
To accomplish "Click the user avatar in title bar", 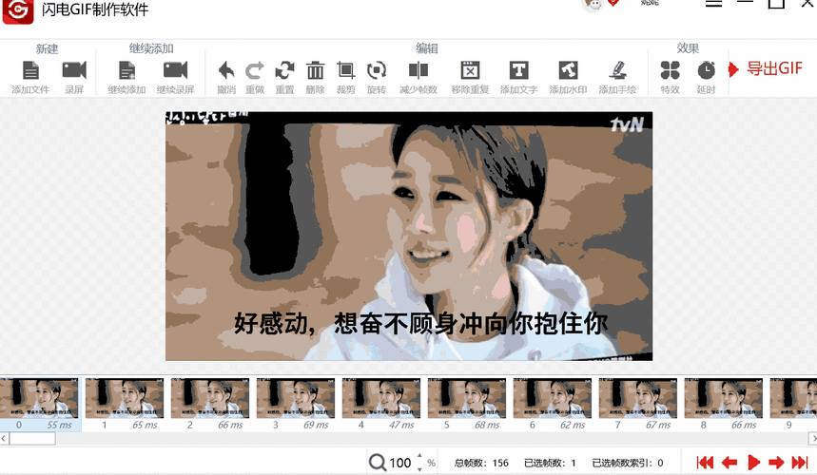I will click(593, 5).
